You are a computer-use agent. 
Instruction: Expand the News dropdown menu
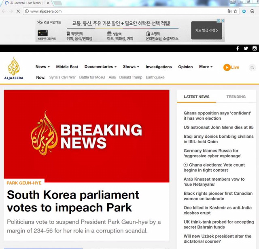[x=42, y=67]
